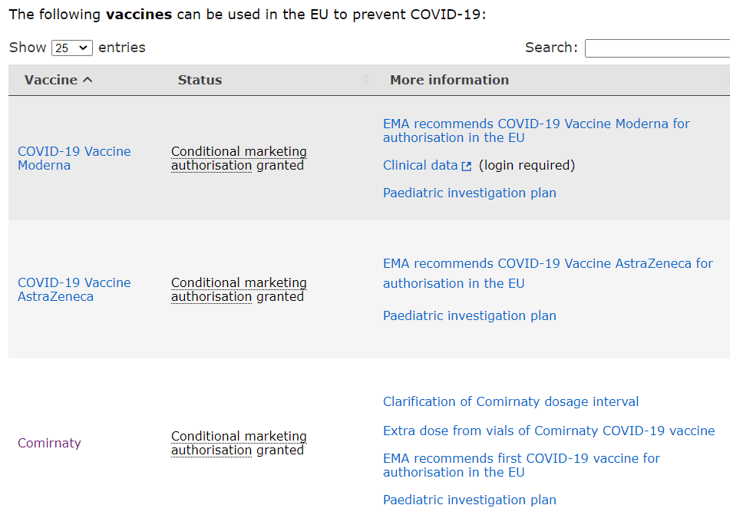This screenshot has width=730, height=515.
Task: Click the sort icon in the Status header
Action: (x=365, y=80)
